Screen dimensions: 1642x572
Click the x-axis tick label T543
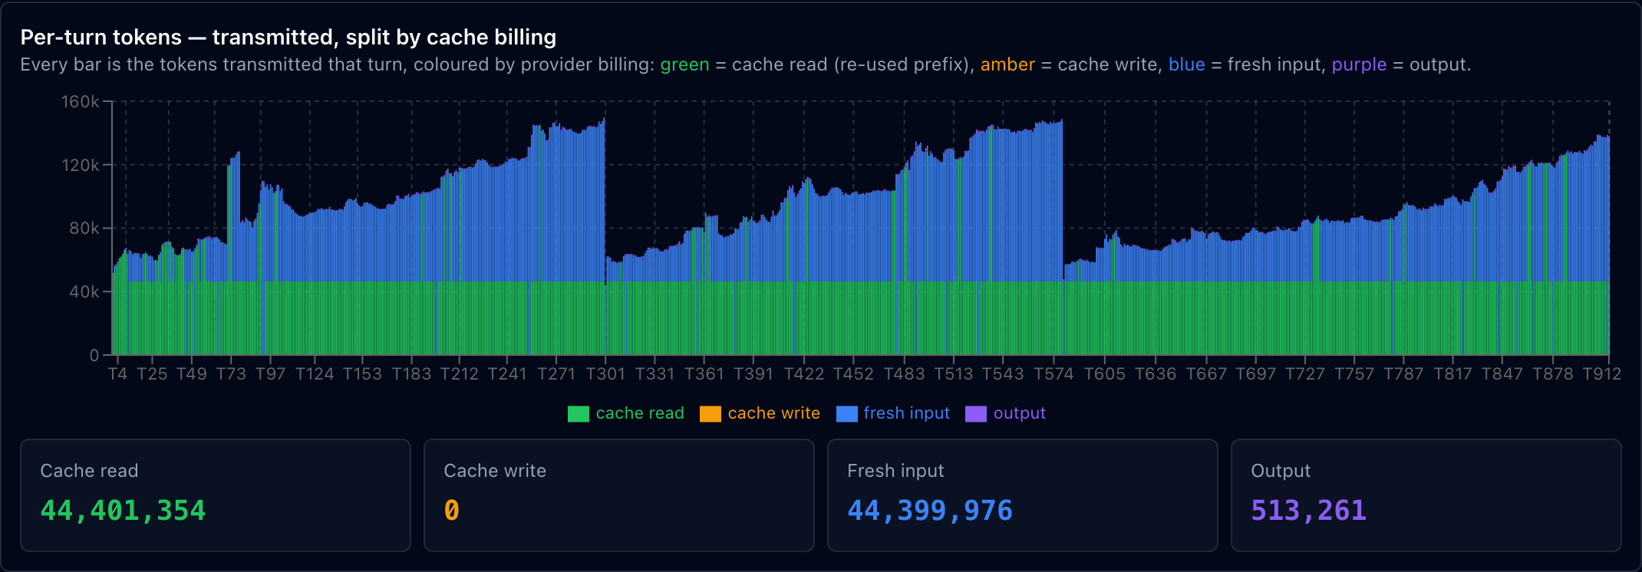click(1004, 373)
